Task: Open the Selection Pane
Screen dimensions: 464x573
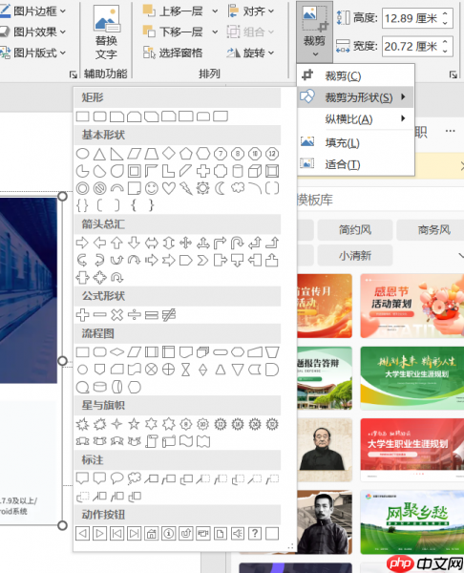Action: point(173,53)
